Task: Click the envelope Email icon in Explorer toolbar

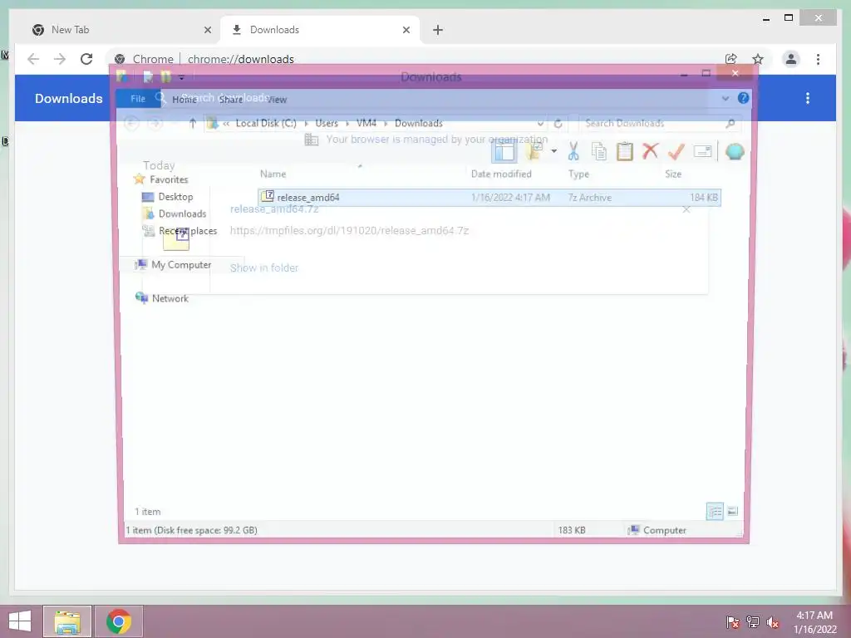Action: tap(702, 151)
